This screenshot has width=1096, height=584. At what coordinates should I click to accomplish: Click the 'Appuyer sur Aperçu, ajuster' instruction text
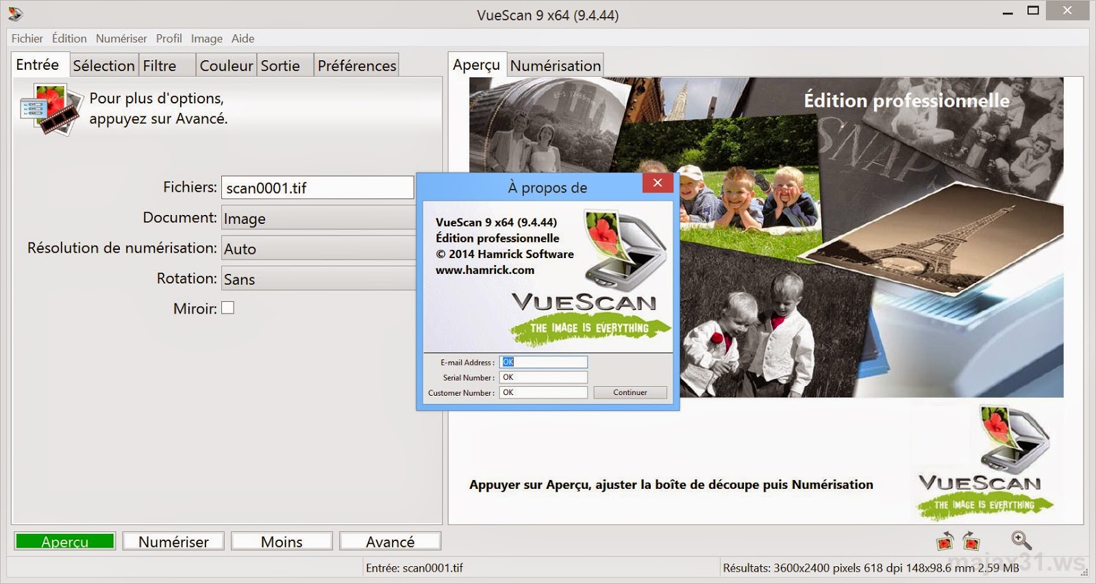(671, 485)
